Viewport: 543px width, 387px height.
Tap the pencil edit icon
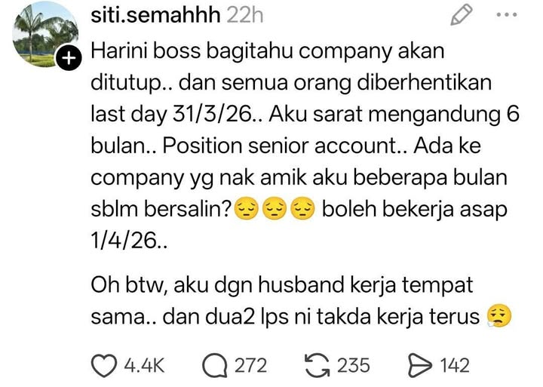[x=462, y=14]
